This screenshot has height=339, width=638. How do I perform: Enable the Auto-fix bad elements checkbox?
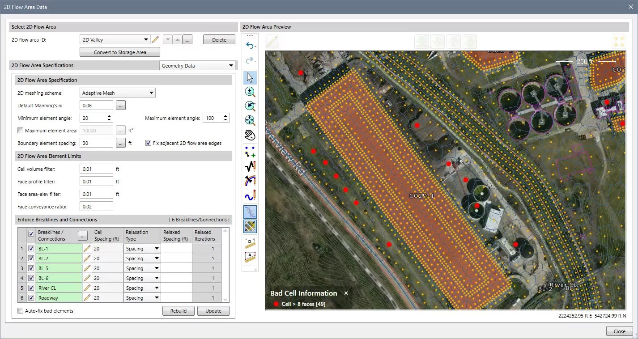pos(20,311)
